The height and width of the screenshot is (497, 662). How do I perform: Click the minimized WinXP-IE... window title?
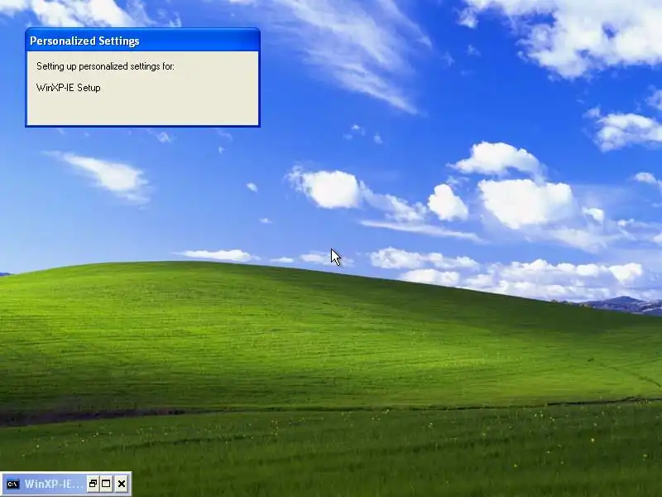click(54, 484)
